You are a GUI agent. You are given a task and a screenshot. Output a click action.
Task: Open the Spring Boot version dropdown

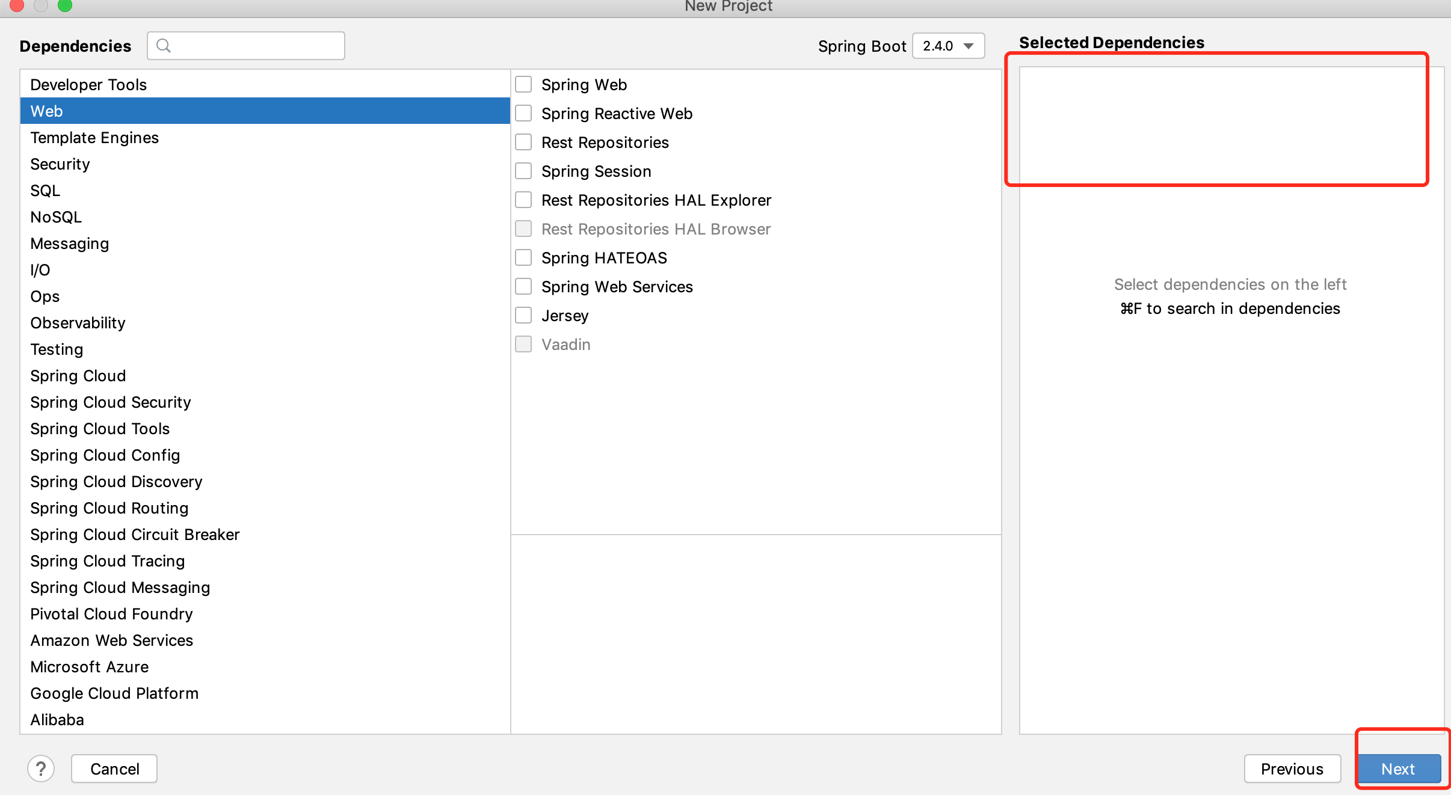coord(948,46)
